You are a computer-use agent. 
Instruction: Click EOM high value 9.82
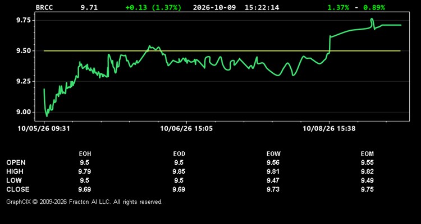coord(367,171)
